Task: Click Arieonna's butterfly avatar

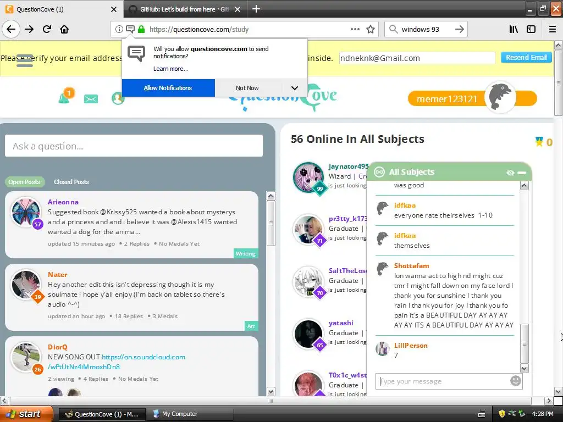Action: pyautogui.click(x=26, y=212)
